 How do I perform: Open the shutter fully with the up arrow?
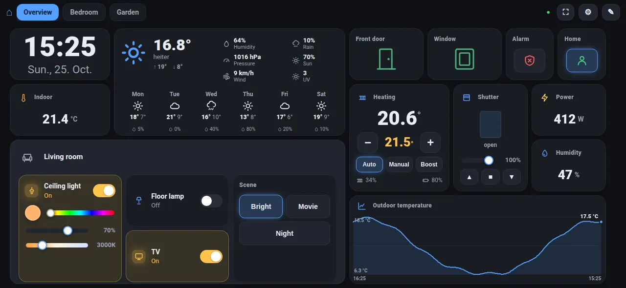pos(469,177)
